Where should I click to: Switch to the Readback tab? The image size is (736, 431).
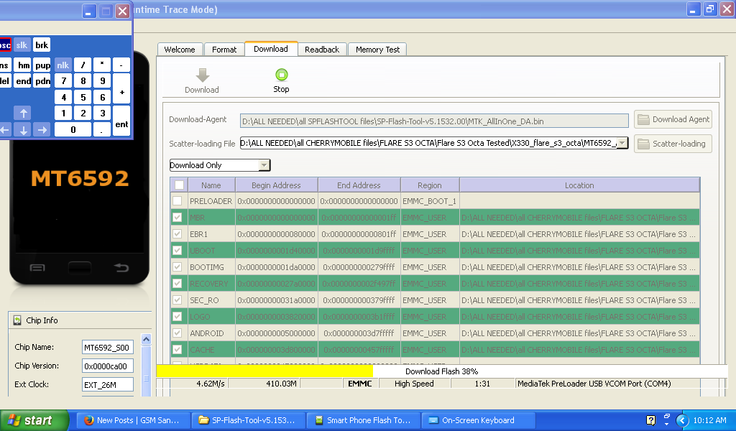pos(321,50)
